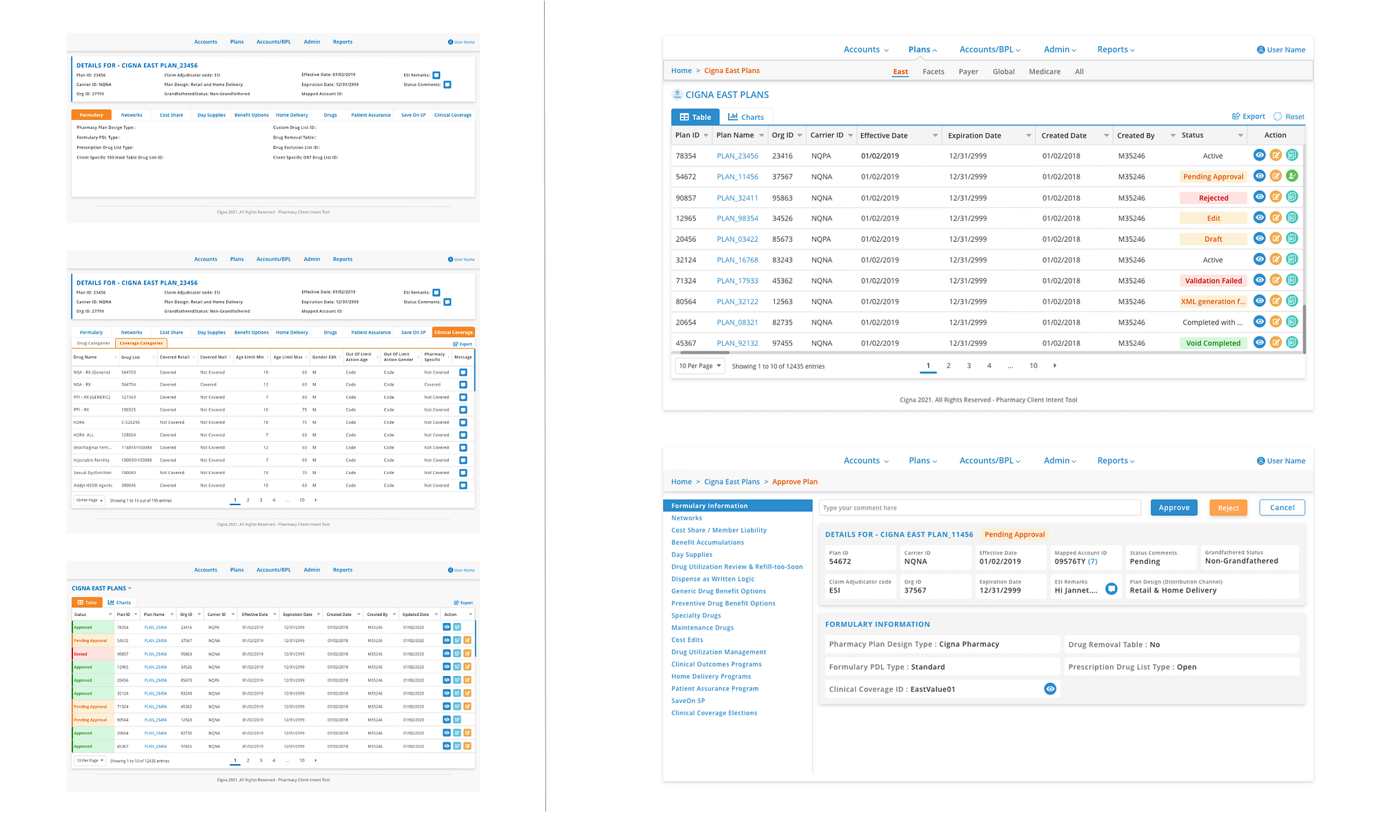Switch to Medicare sub-tab under Plans
This screenshot has height=831, width=1379.
point(1045,72)
